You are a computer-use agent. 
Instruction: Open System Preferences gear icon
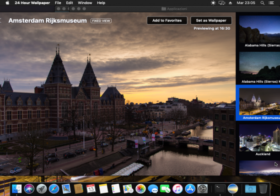[202, 189]
